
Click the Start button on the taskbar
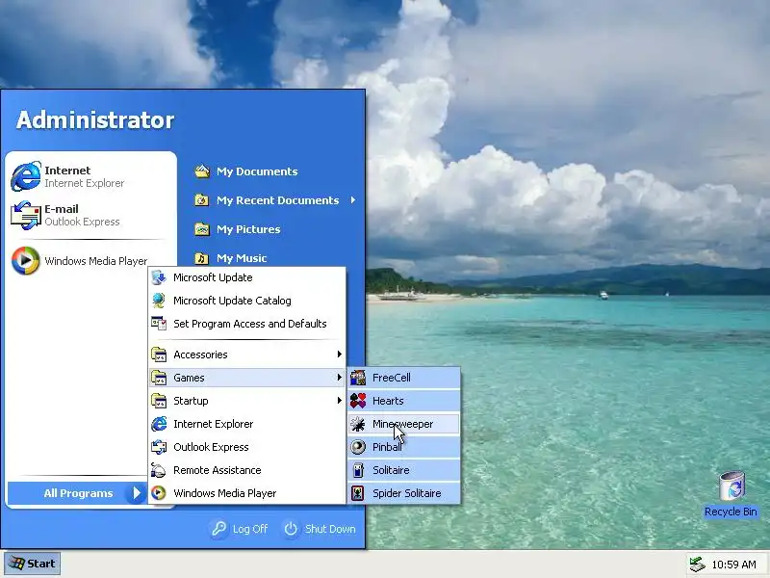[x=33, y=564]
